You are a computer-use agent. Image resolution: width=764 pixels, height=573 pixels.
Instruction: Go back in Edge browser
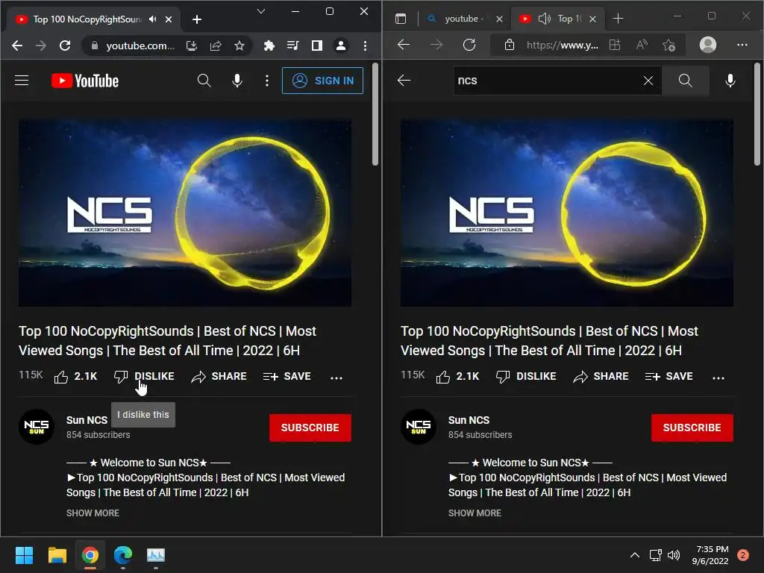point(404,45)
